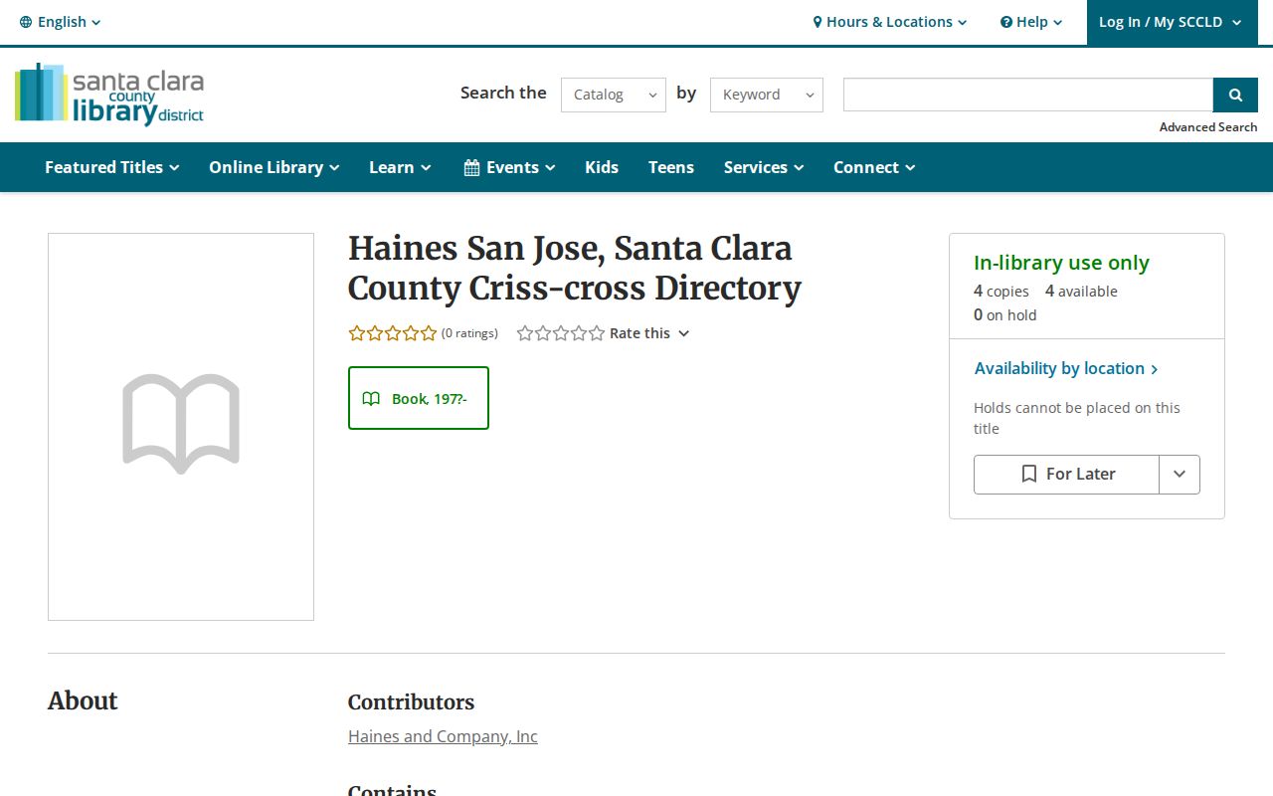Open the English language selector

coord(60,22)
